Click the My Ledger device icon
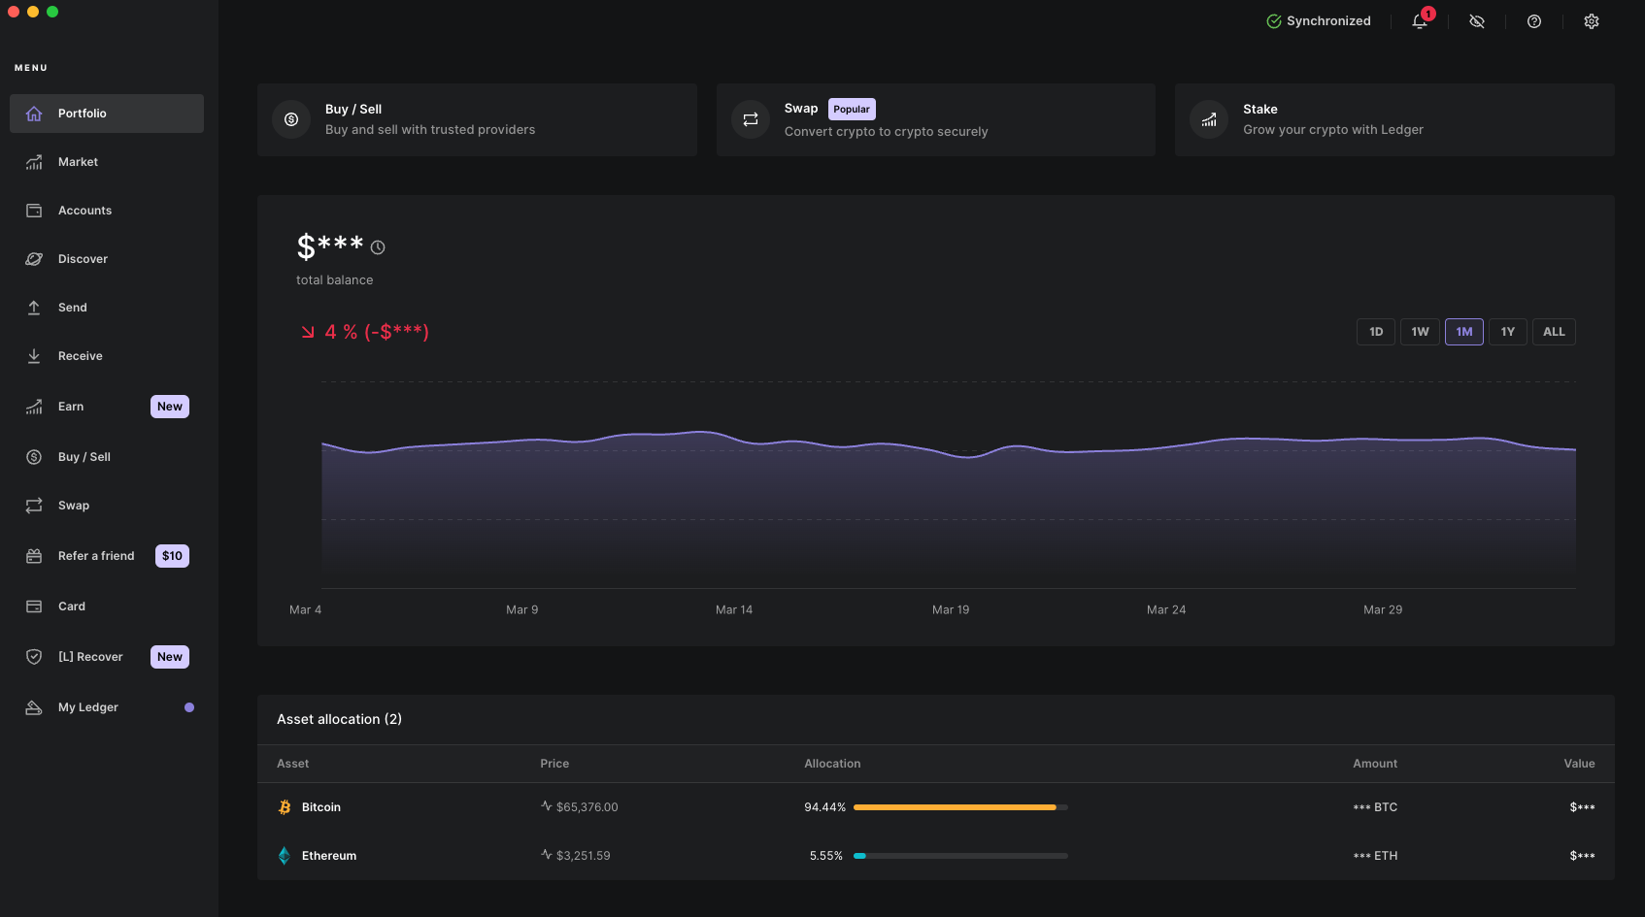Screen dimensions: 1645x917 pos(34,707)
